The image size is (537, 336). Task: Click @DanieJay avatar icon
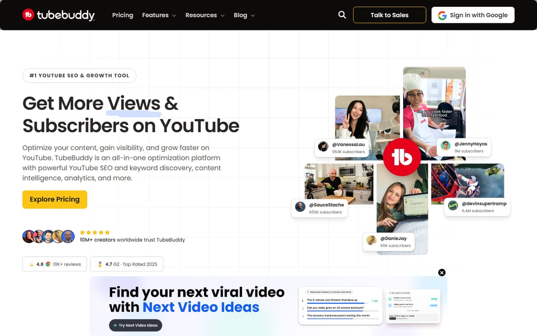[x=371, y=241]
